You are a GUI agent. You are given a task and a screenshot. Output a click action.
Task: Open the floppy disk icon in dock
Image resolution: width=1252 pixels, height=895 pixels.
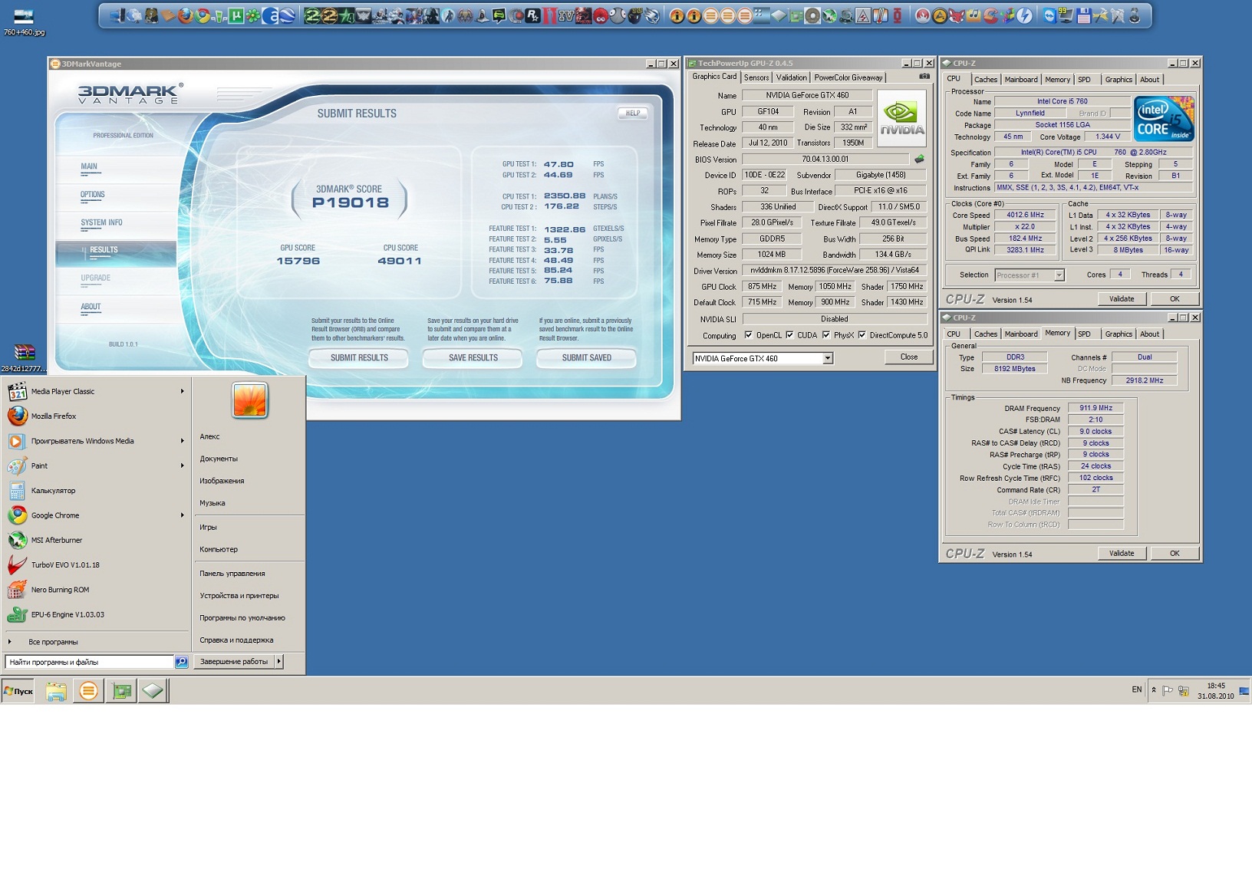pyautogui.click(x=1084, y=15)
